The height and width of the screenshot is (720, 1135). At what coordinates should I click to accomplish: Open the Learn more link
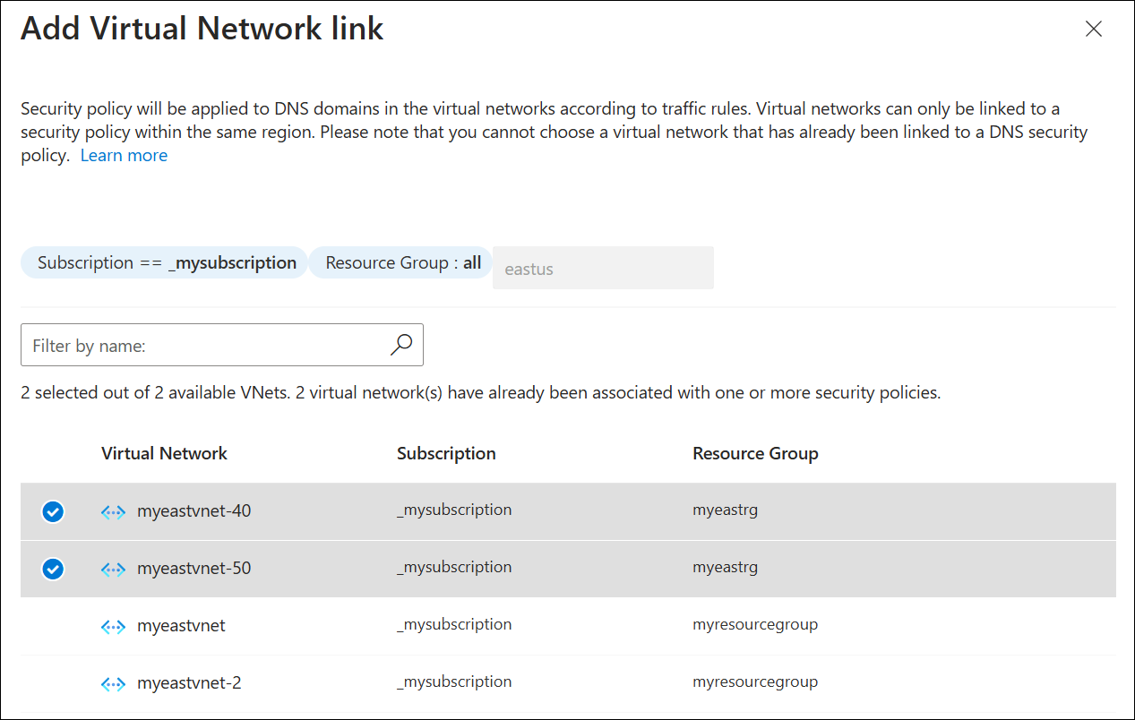[x=124, y=155]
